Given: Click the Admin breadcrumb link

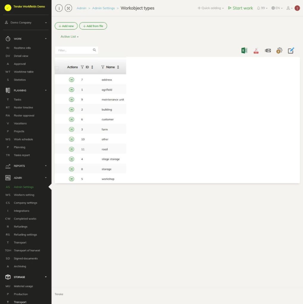Looking at the screenshot, I should pos(81,8).
